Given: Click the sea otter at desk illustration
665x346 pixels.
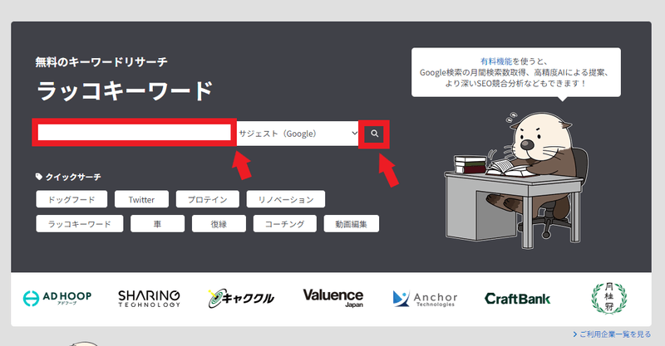Looking at the screenshot, I should 516,180.
